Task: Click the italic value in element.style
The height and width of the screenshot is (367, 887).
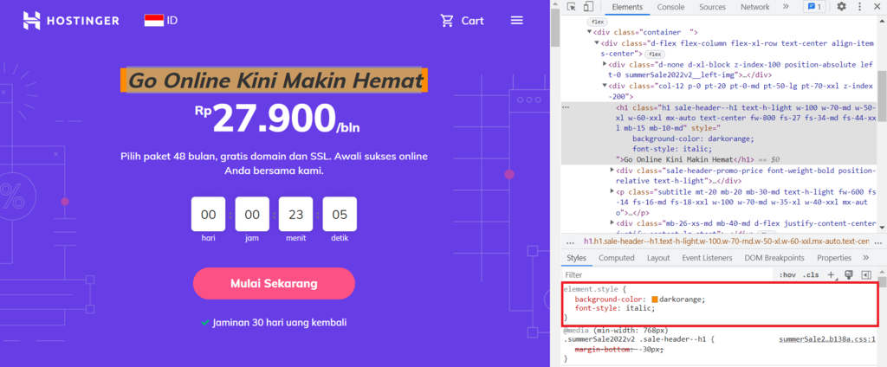Action: point(640,309)
